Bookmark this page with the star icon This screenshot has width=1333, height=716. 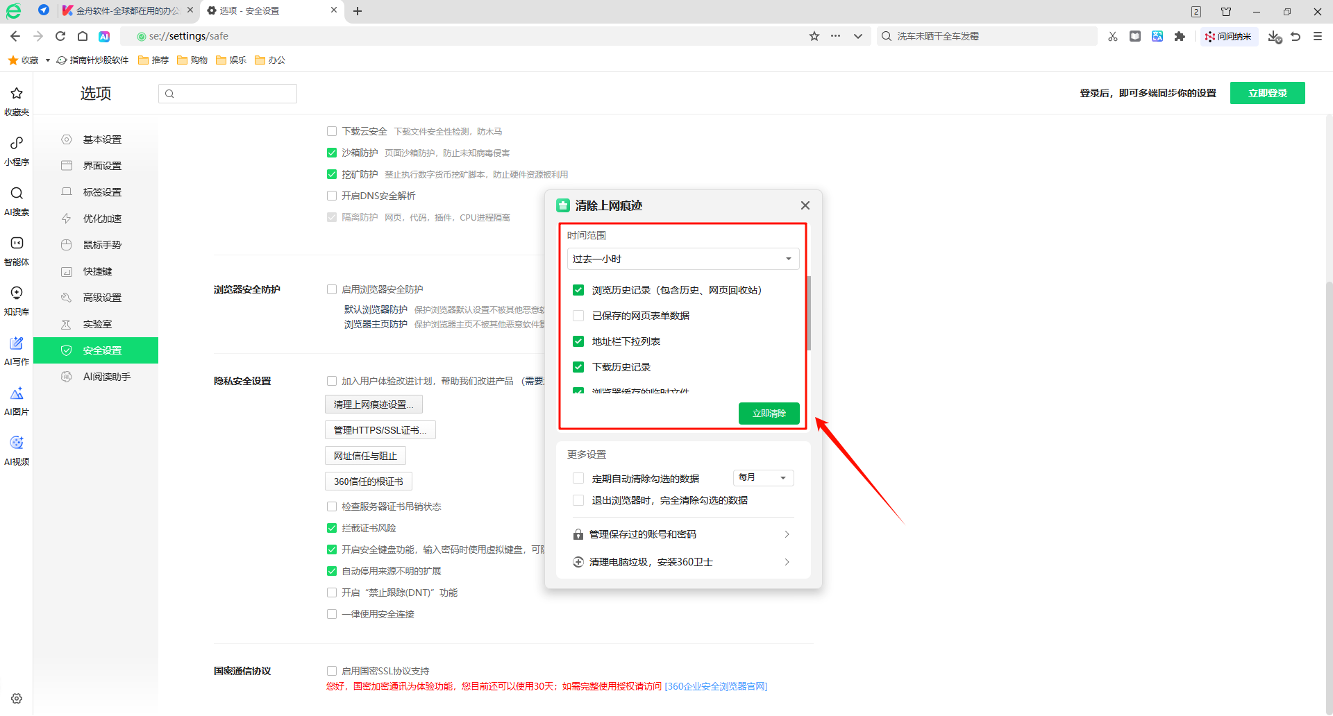coord(814,36)
